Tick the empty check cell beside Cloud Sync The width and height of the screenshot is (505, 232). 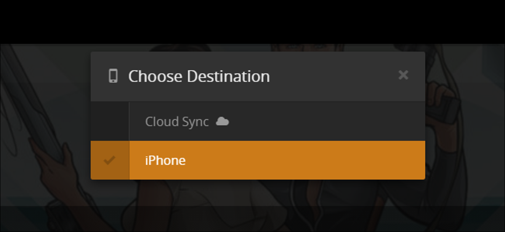pyautogui.click(x=110, y=121)
